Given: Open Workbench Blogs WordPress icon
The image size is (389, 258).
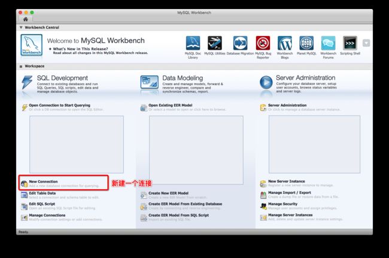Looking at the screenshot, I should 285,43.
